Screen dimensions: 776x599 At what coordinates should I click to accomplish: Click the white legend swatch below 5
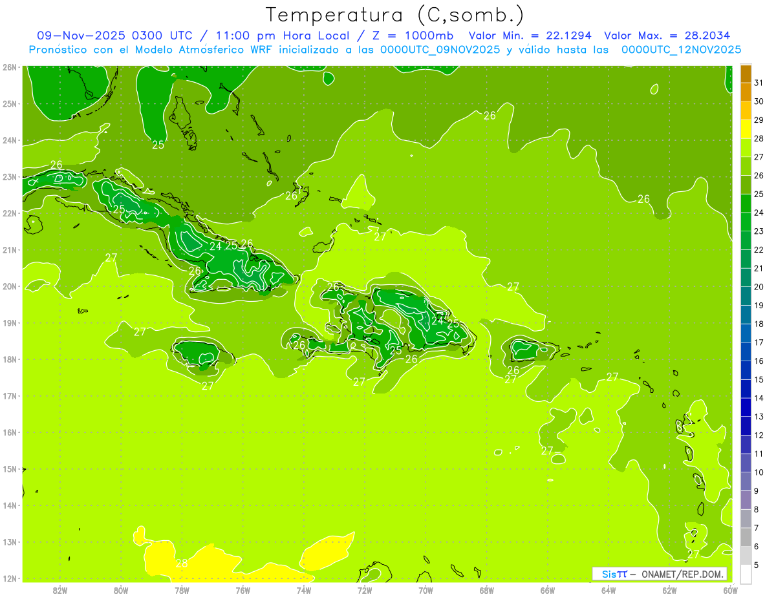[746, 574]
